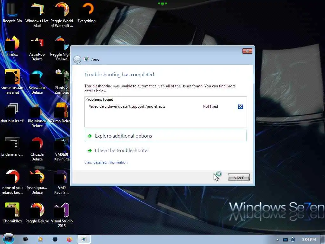Switch to the Aero troubleshooter taskbar button
Screen dimensions: 325x244
pyautogui.click(x=84, y=240)
